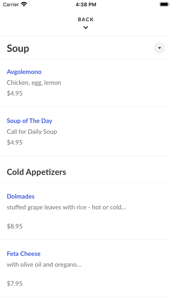Image resolution: width=172 pixels, height=306 pixels.
Task: Select the Soup section heading
Action: [18, 48]
